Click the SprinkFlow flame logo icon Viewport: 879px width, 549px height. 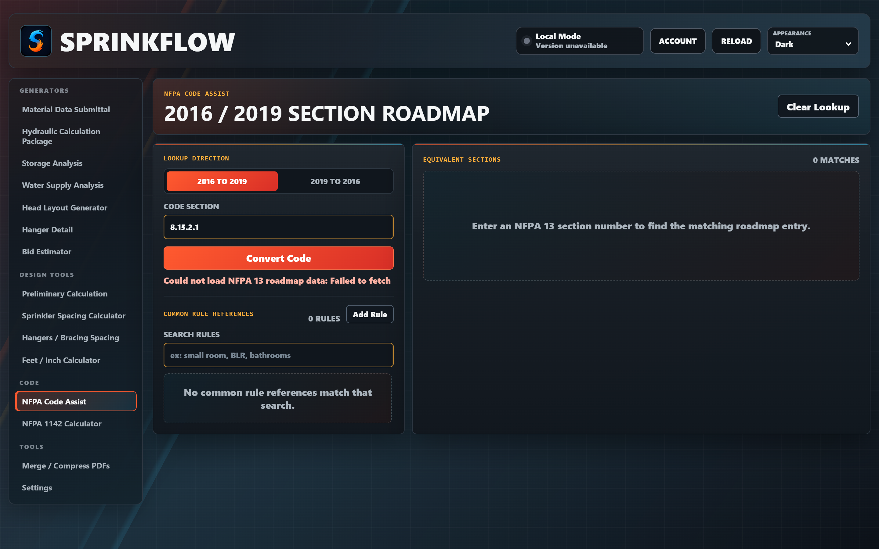pyautogui.click(x=36, y=41)
